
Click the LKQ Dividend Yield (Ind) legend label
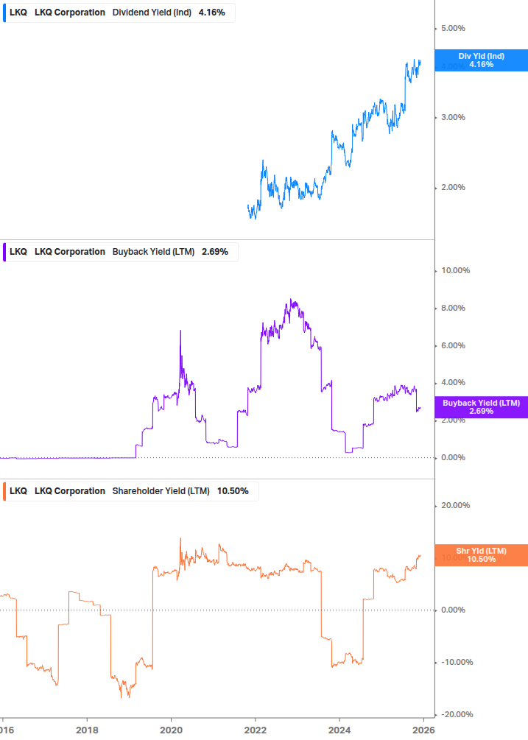pos(119,13)
